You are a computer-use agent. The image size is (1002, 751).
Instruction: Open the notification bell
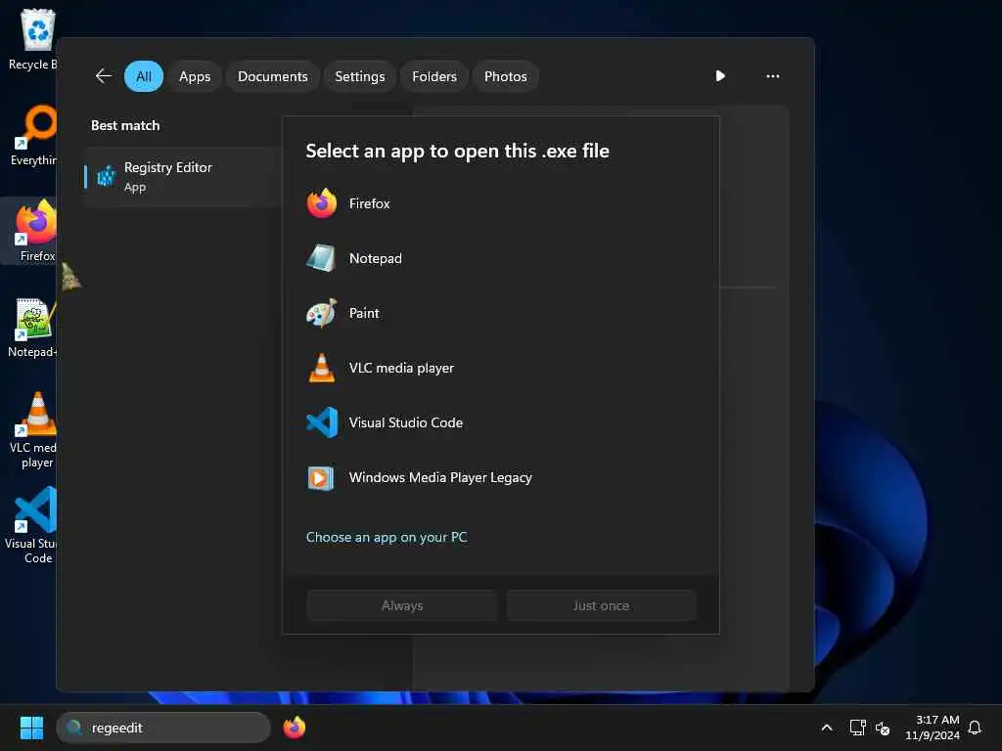point(975,728)
